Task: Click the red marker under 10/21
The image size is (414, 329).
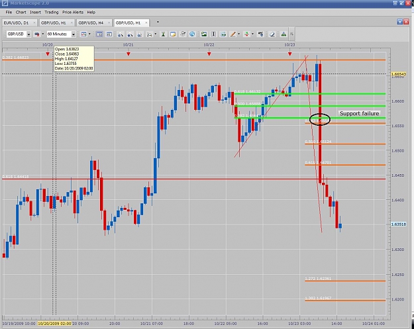Action: (129, 54)
